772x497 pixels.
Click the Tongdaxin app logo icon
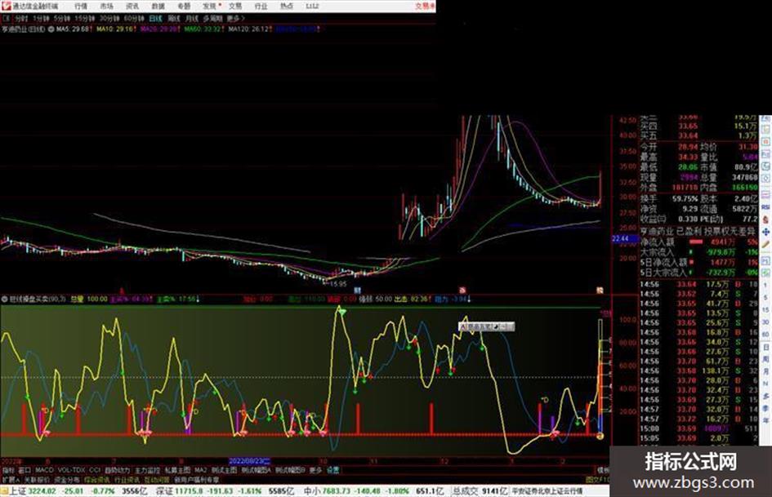[x=6, y=6]
